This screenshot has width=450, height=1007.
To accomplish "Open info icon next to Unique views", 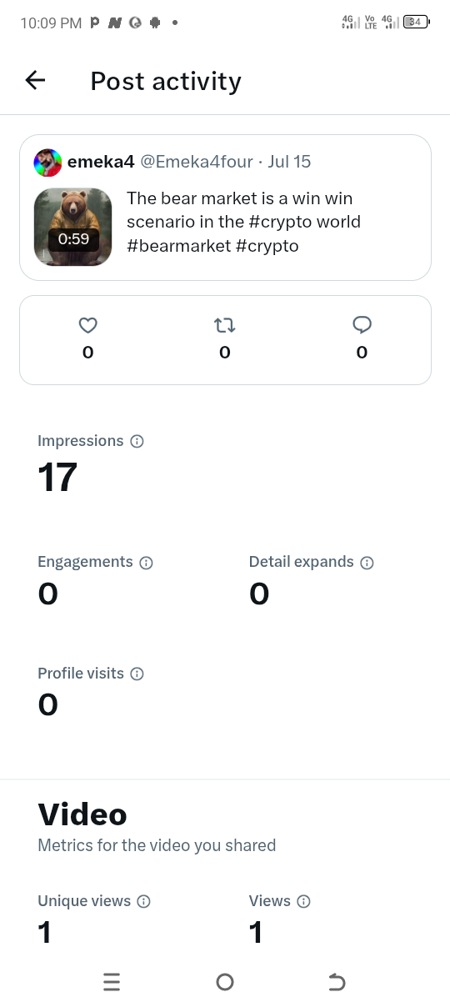I will click(x=144, y=902).
